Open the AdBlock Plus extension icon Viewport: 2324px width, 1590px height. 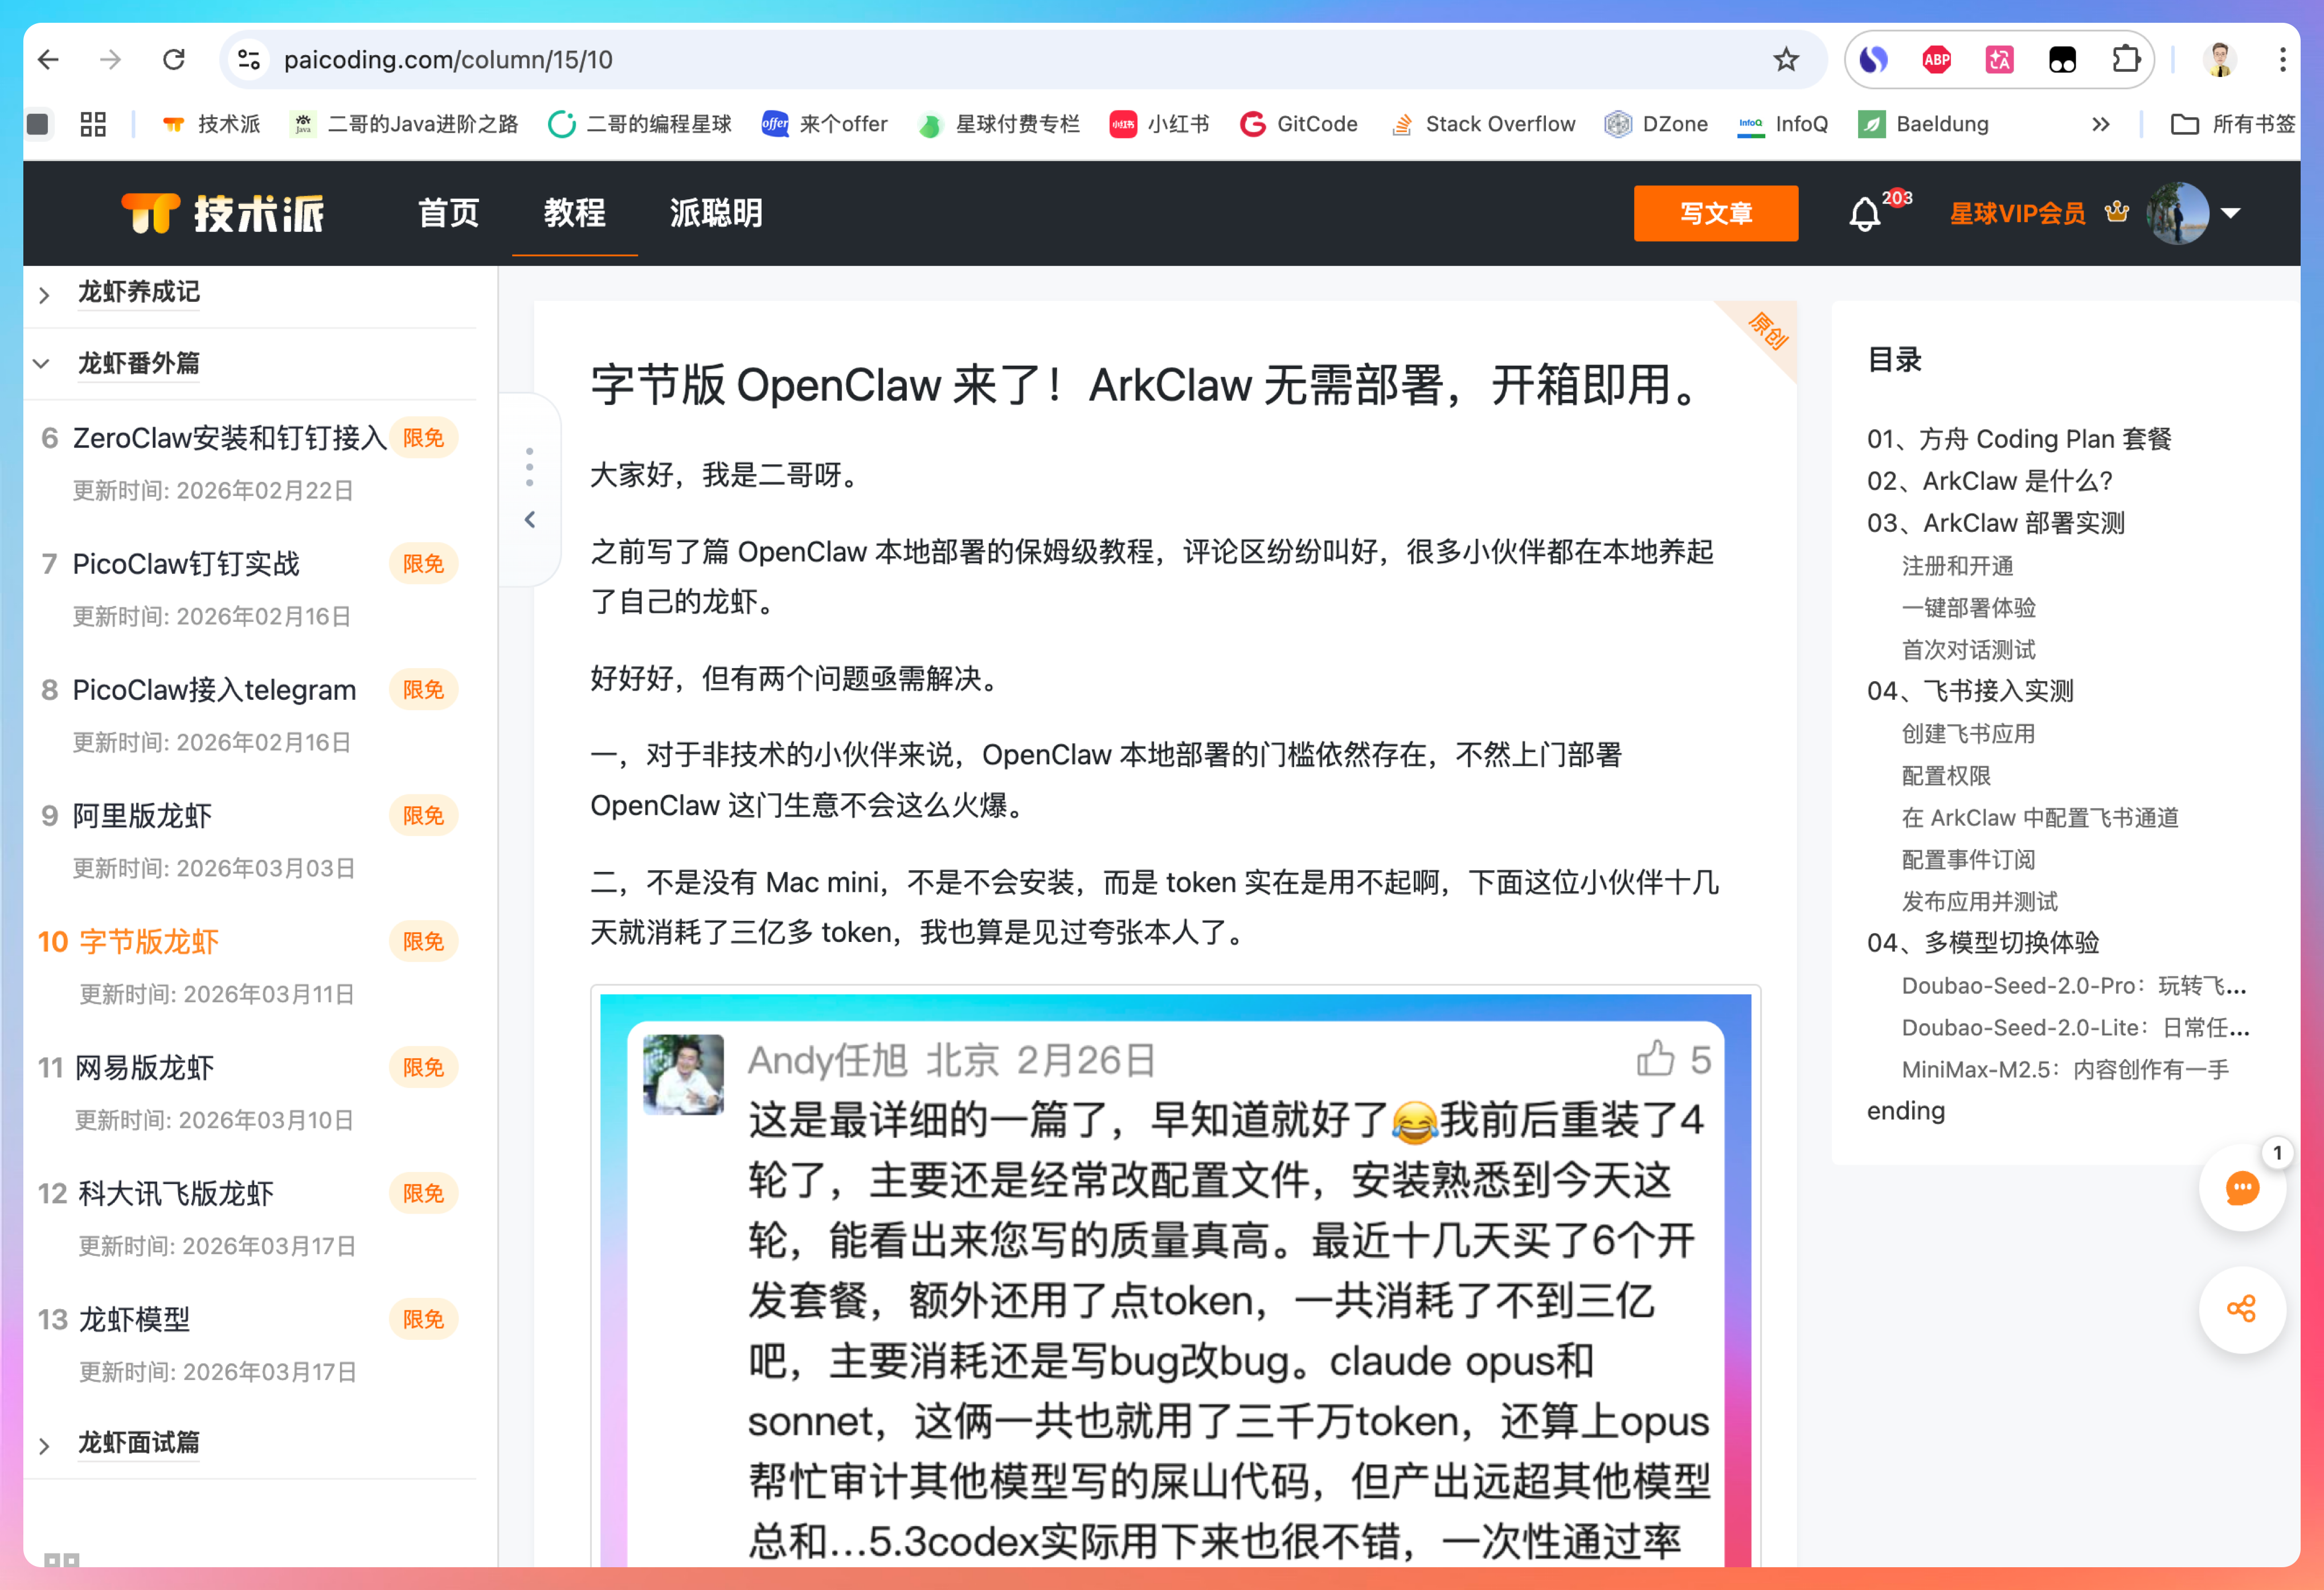click(x=1936, y=60)
